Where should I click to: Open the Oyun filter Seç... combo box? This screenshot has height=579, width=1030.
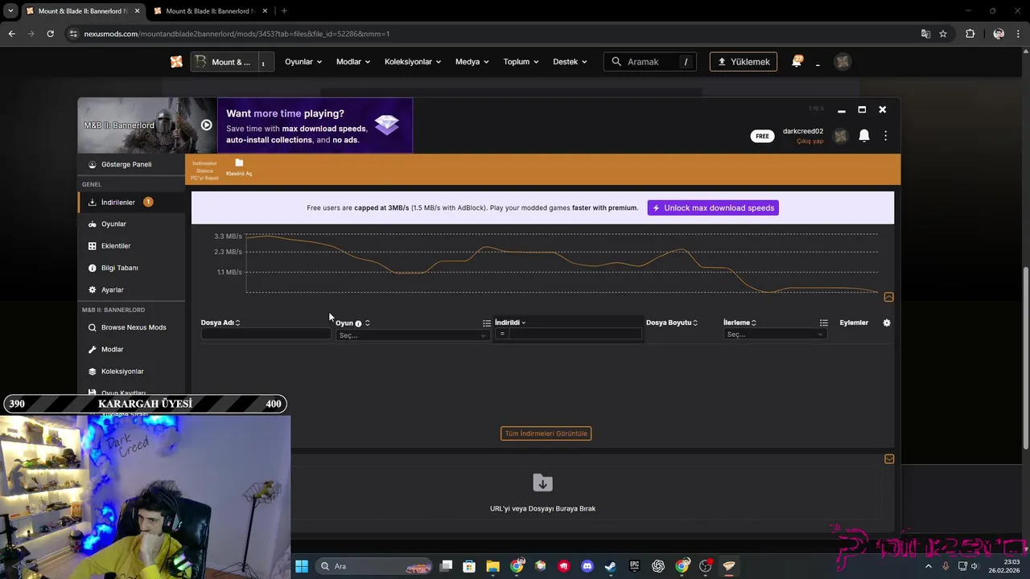[x=412, y=335]
